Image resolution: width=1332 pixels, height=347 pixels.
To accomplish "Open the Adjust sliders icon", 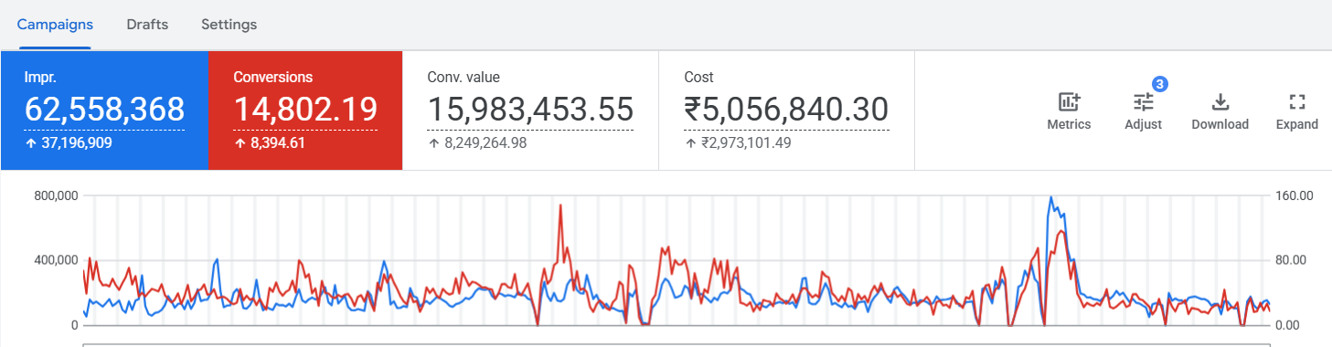I will [1144, 102].
